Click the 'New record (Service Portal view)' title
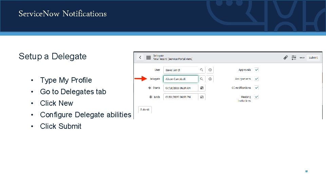This screenshot has height=183, width=326. 173,59
